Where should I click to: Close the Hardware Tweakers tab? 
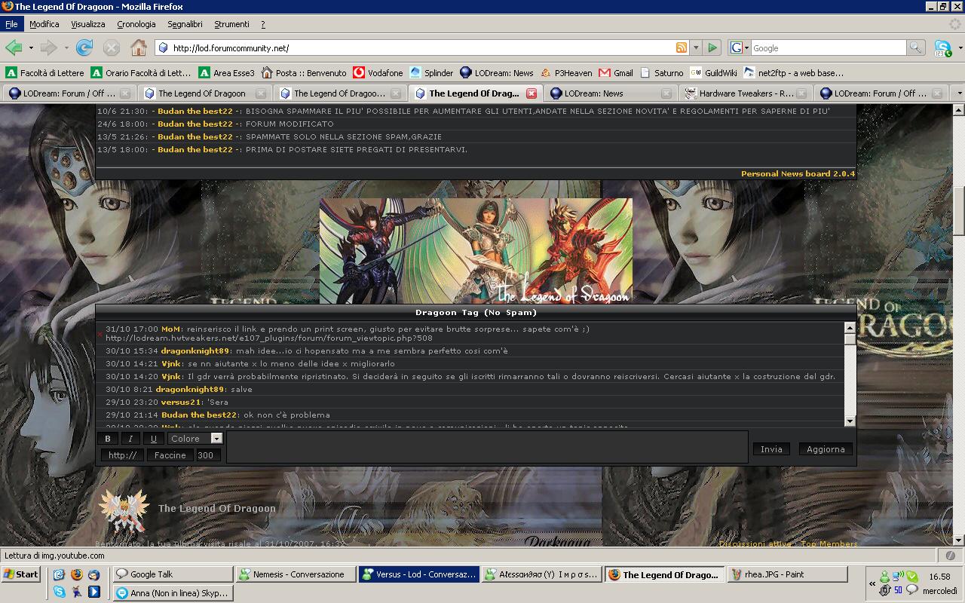point(801,93)
